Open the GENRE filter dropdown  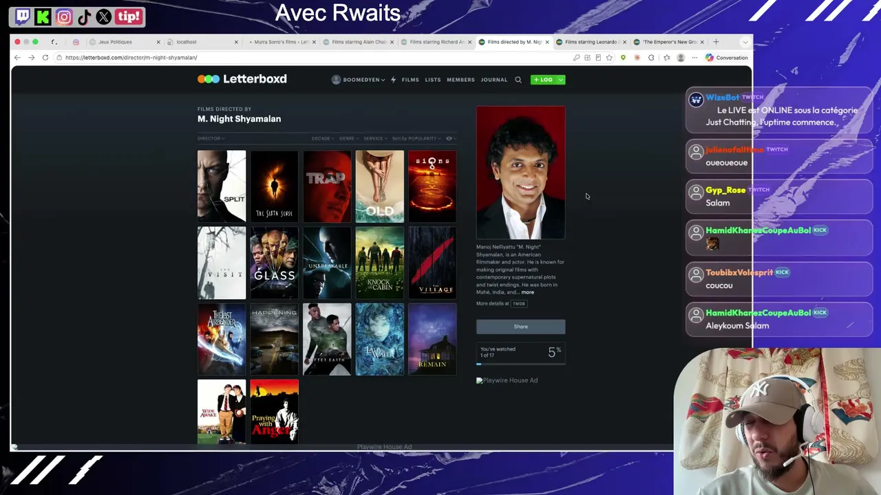tap(349, 138)
